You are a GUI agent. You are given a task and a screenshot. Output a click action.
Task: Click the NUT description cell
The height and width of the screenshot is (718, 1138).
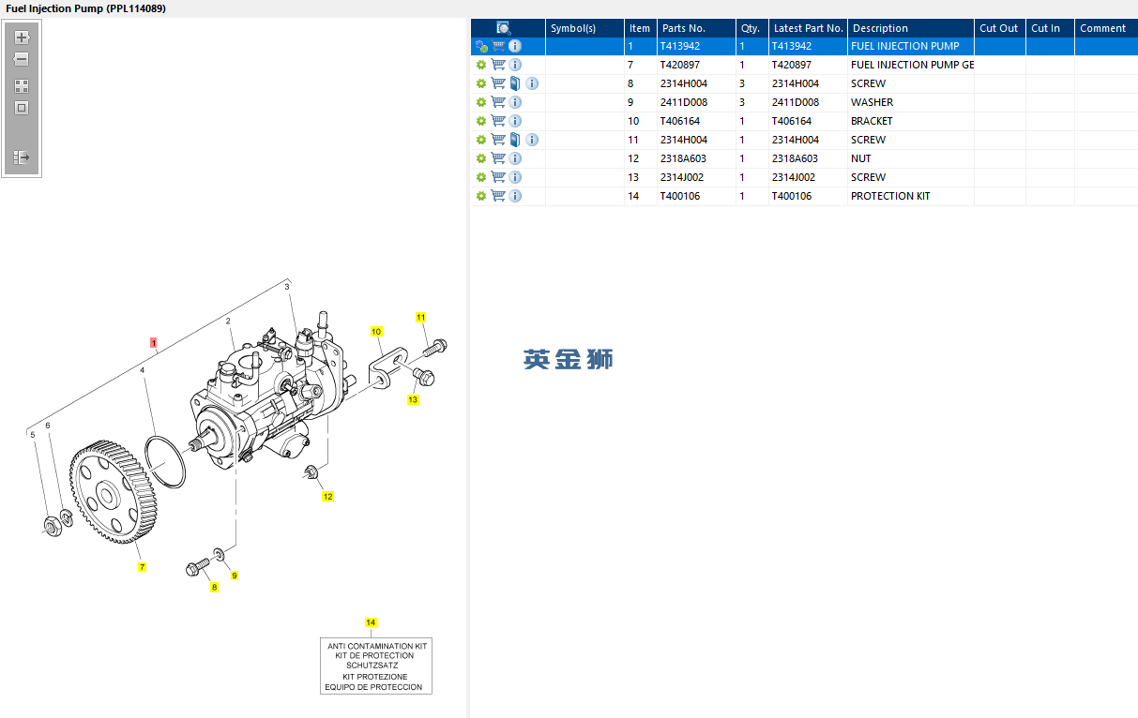pyautogui.click(x=911, y=158)
